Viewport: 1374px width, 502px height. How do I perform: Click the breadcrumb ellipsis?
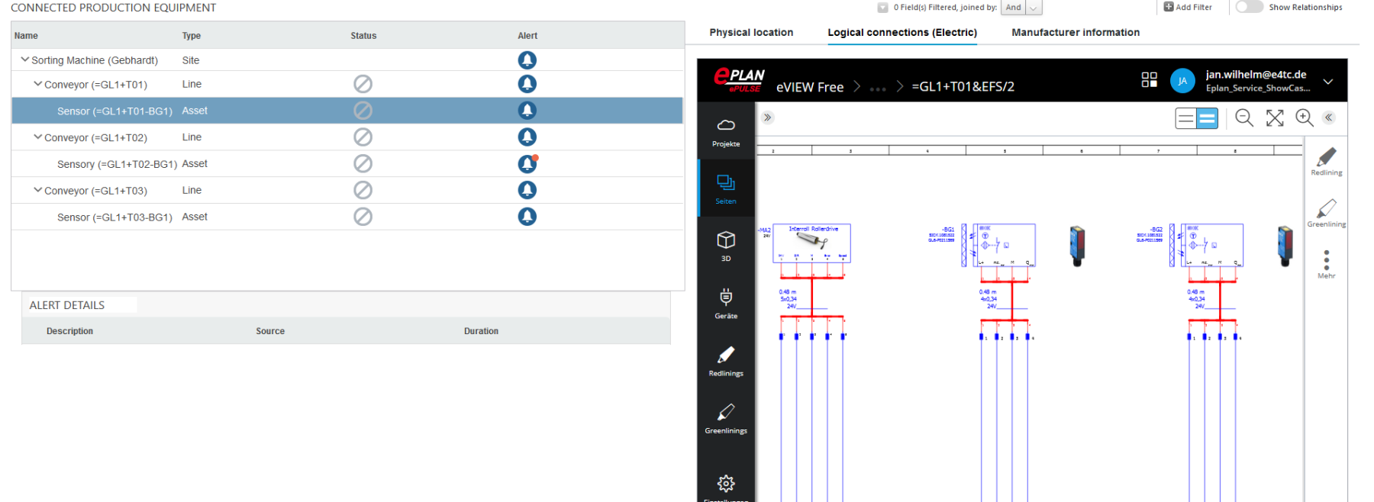tap(878, 88)
